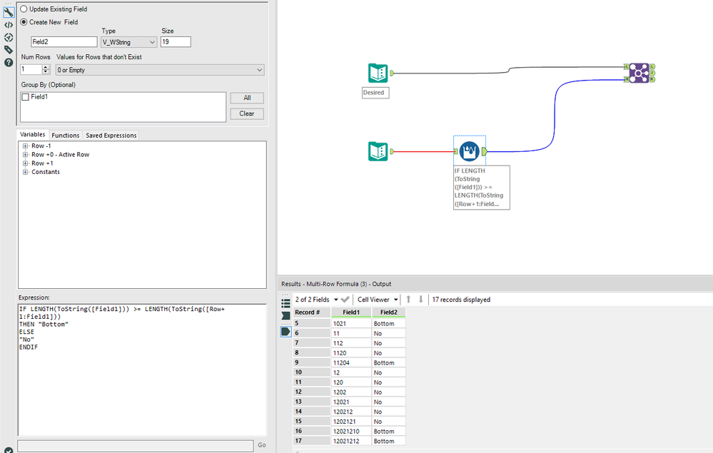Click the apply checkmark beside Fields
The height and width of the screenshot is (453, 713).
pyautogui.click(x=345, y=300)
